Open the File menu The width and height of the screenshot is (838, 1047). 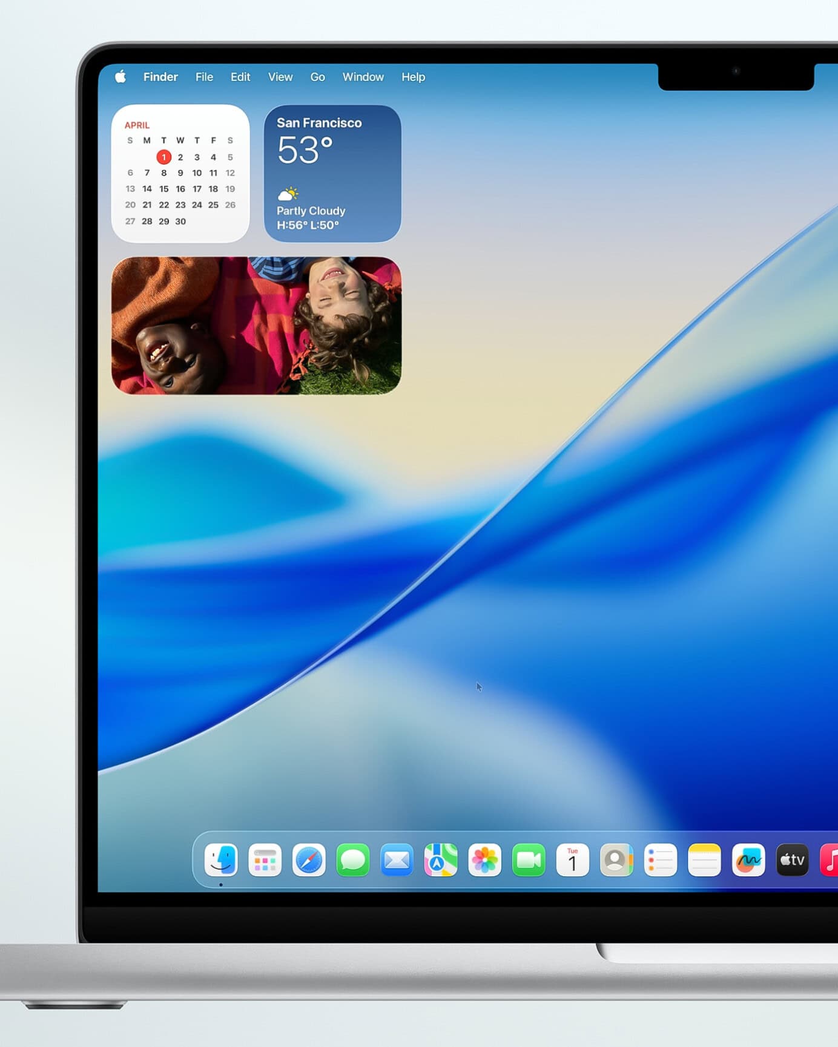(x=204, y=77)
